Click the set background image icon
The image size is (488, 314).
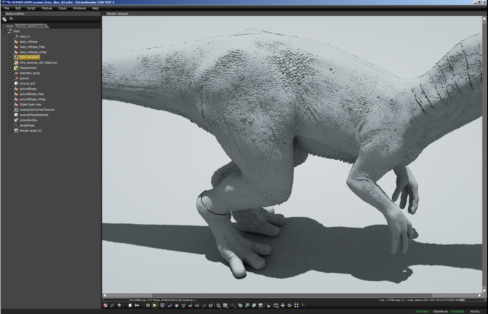261,305
